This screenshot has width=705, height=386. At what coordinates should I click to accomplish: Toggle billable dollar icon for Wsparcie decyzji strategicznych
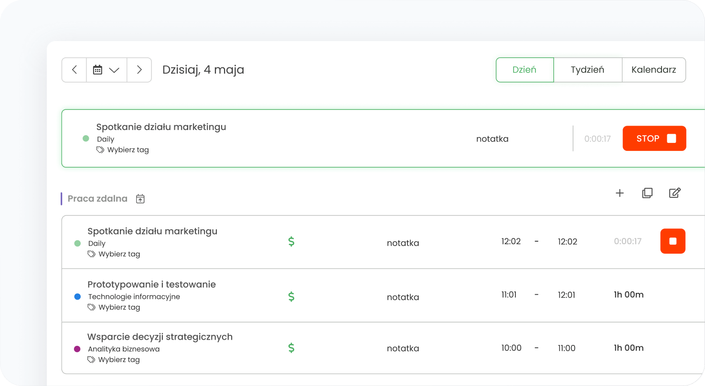[291, 348]
